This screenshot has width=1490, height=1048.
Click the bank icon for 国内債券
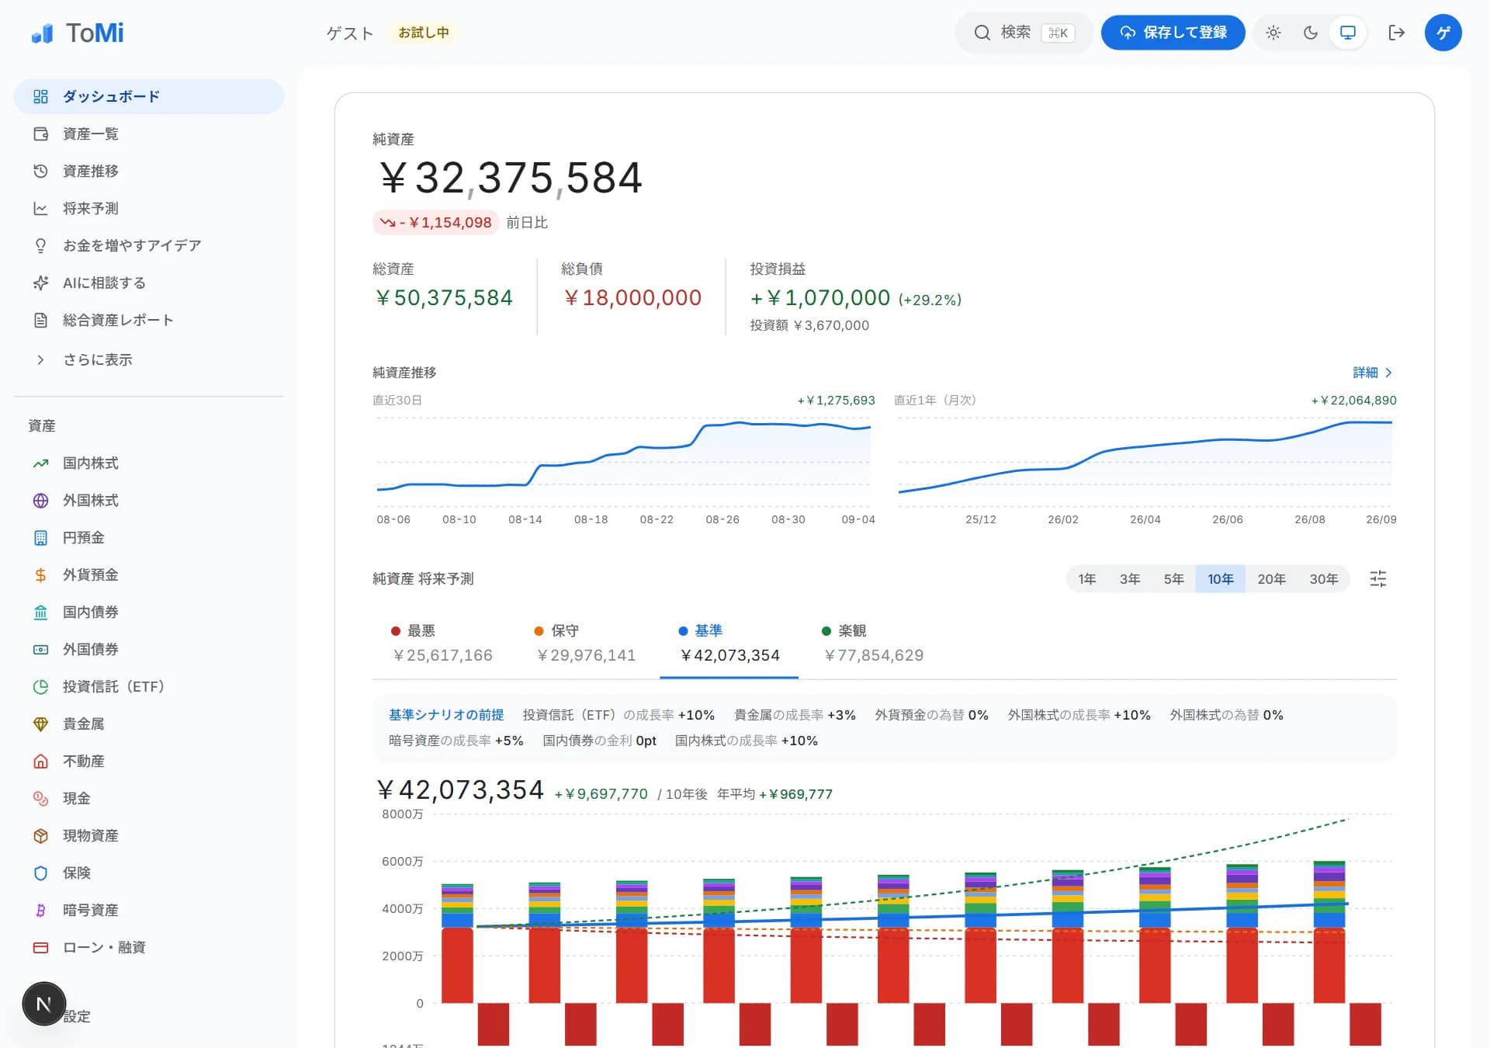(x=40, y=612)
